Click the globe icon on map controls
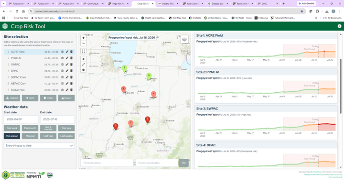This screenshot has height=185, width=344. point(83,70)
